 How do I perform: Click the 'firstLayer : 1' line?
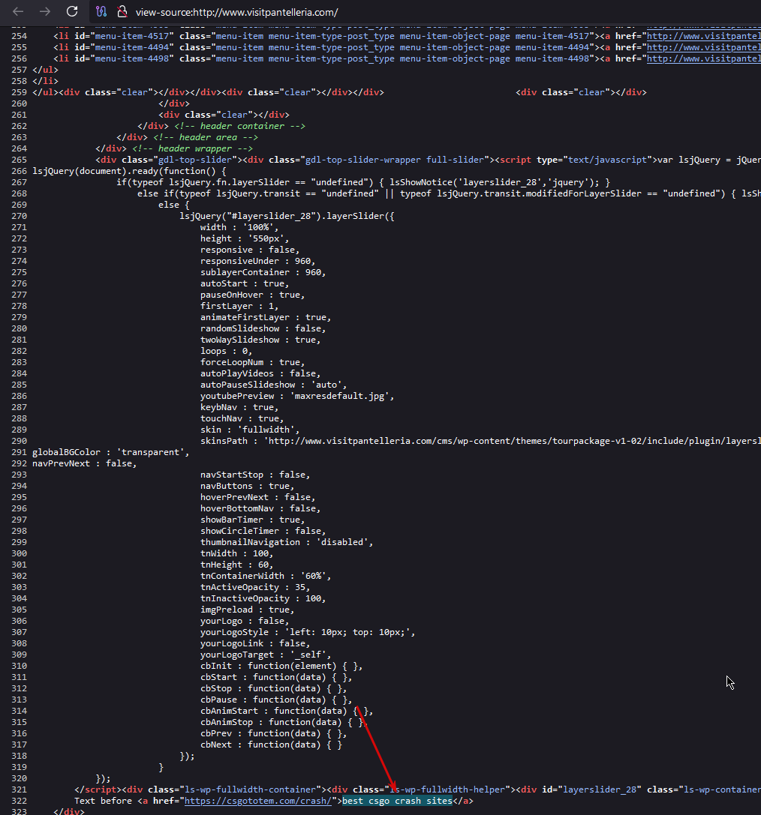239,306
